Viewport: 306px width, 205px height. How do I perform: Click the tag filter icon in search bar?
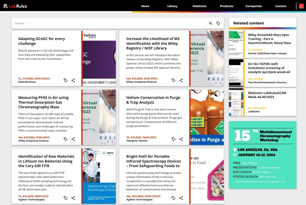coord(218,23)
